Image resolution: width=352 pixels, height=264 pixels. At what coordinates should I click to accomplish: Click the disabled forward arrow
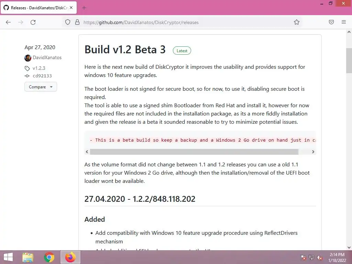tap(21, 22)
